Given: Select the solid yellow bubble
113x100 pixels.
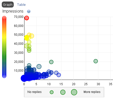Looking at the screenshot, I should point(27,38).
